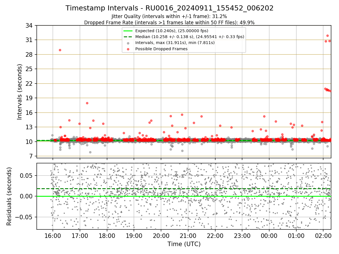Image resolution: width=339 pixels, height=254 pixels.
Task: Click the 01:00 x-axis tick label
Action: pos(296,235)
